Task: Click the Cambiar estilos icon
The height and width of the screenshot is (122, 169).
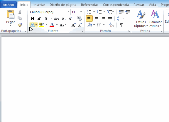Action: pyautogui.click(x=155, y=14)
